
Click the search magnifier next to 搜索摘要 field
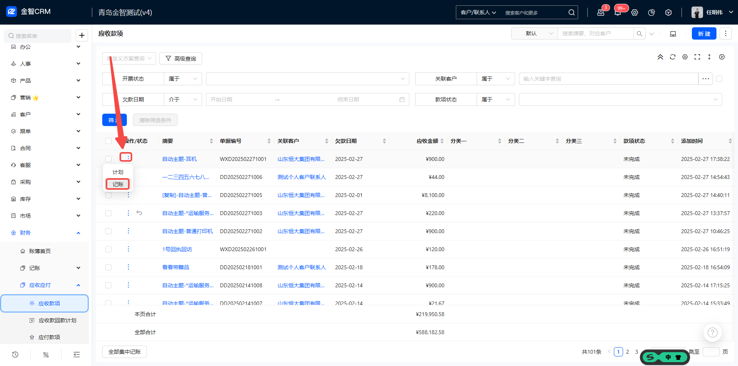point(639,33)
